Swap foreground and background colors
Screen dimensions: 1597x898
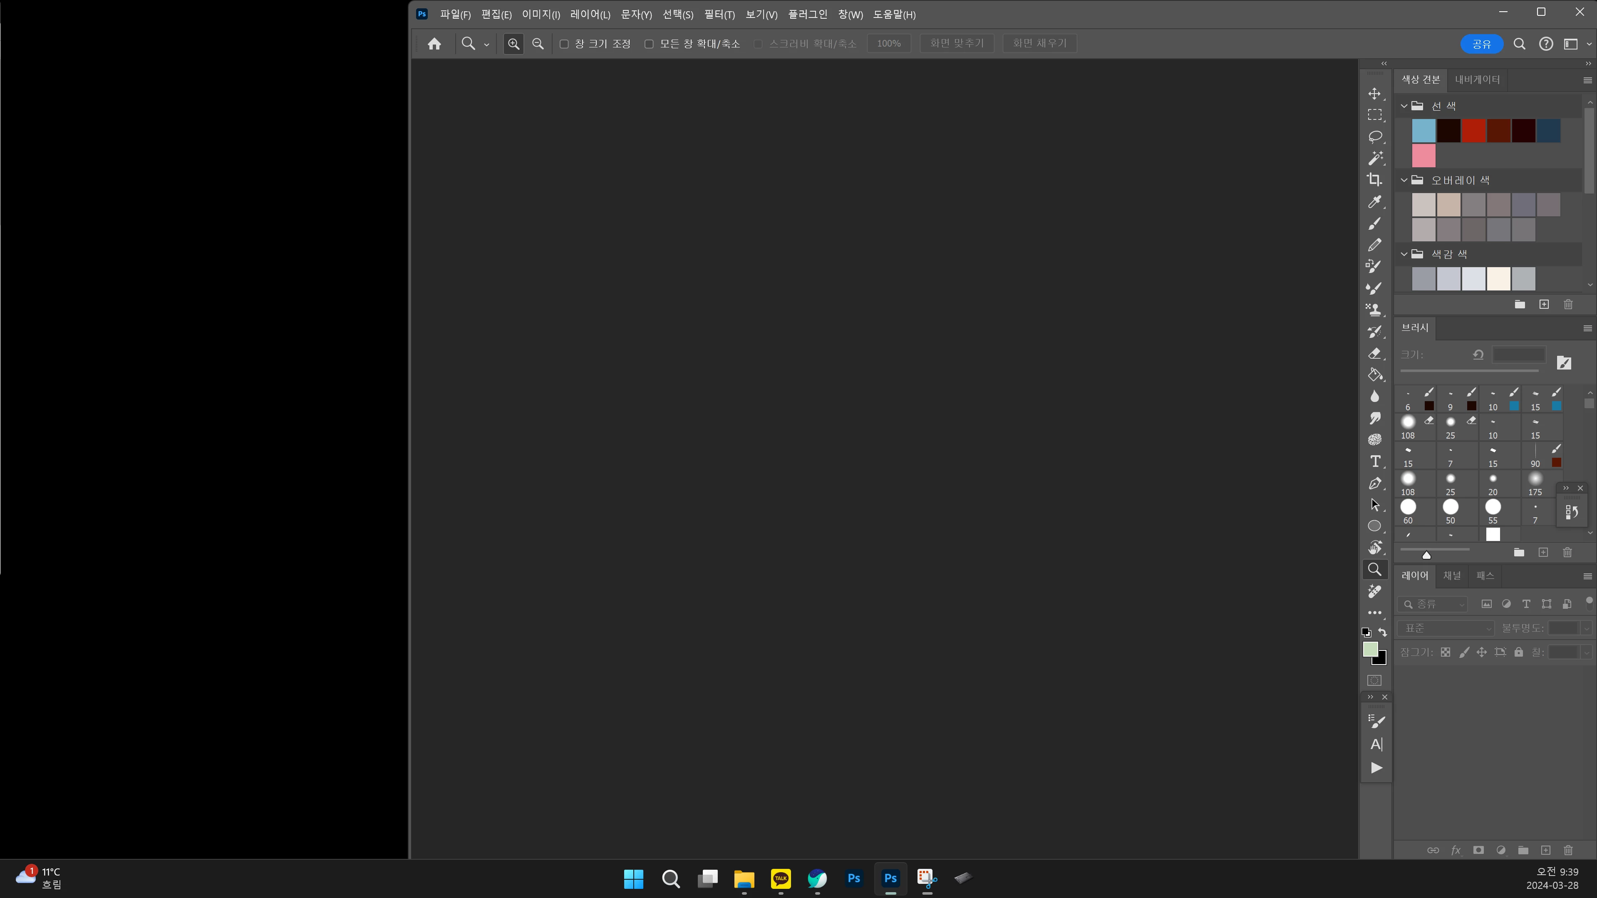coord(1382,632)
